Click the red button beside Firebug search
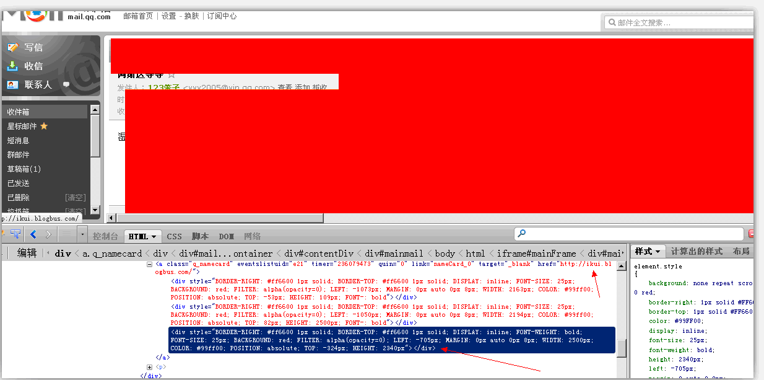This screenshot has height=380, width=764. [x=751, y=234]
